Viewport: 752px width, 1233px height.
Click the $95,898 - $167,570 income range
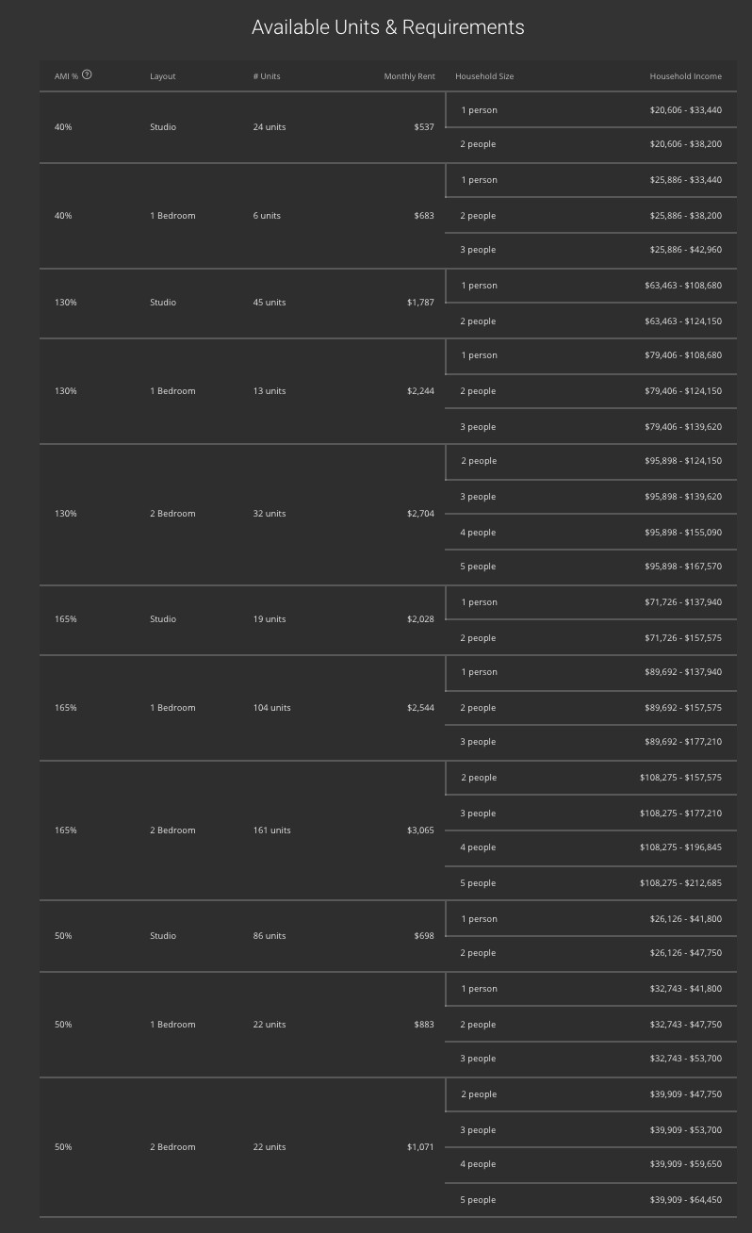(683, 567)
